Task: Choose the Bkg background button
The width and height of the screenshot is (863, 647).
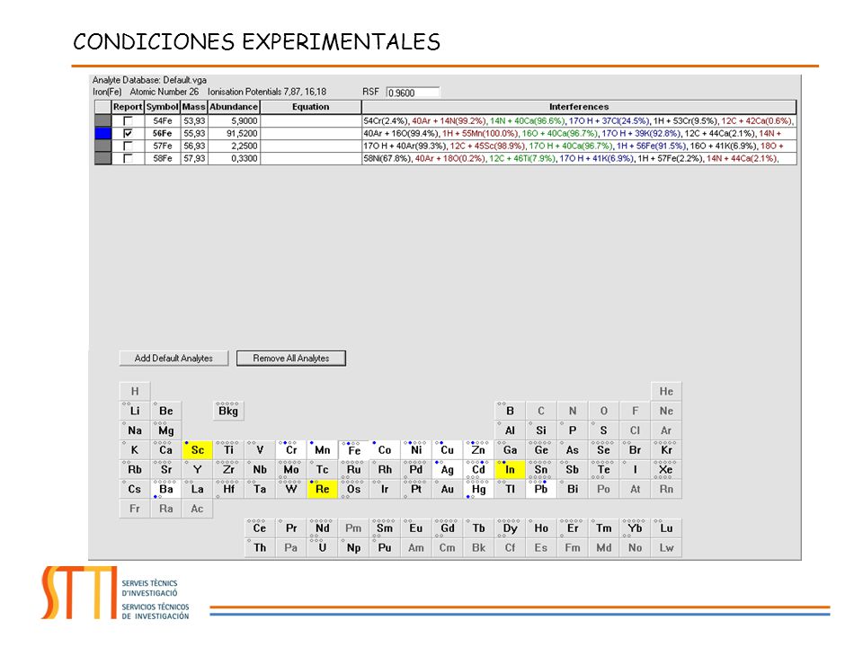Action: 228,411
